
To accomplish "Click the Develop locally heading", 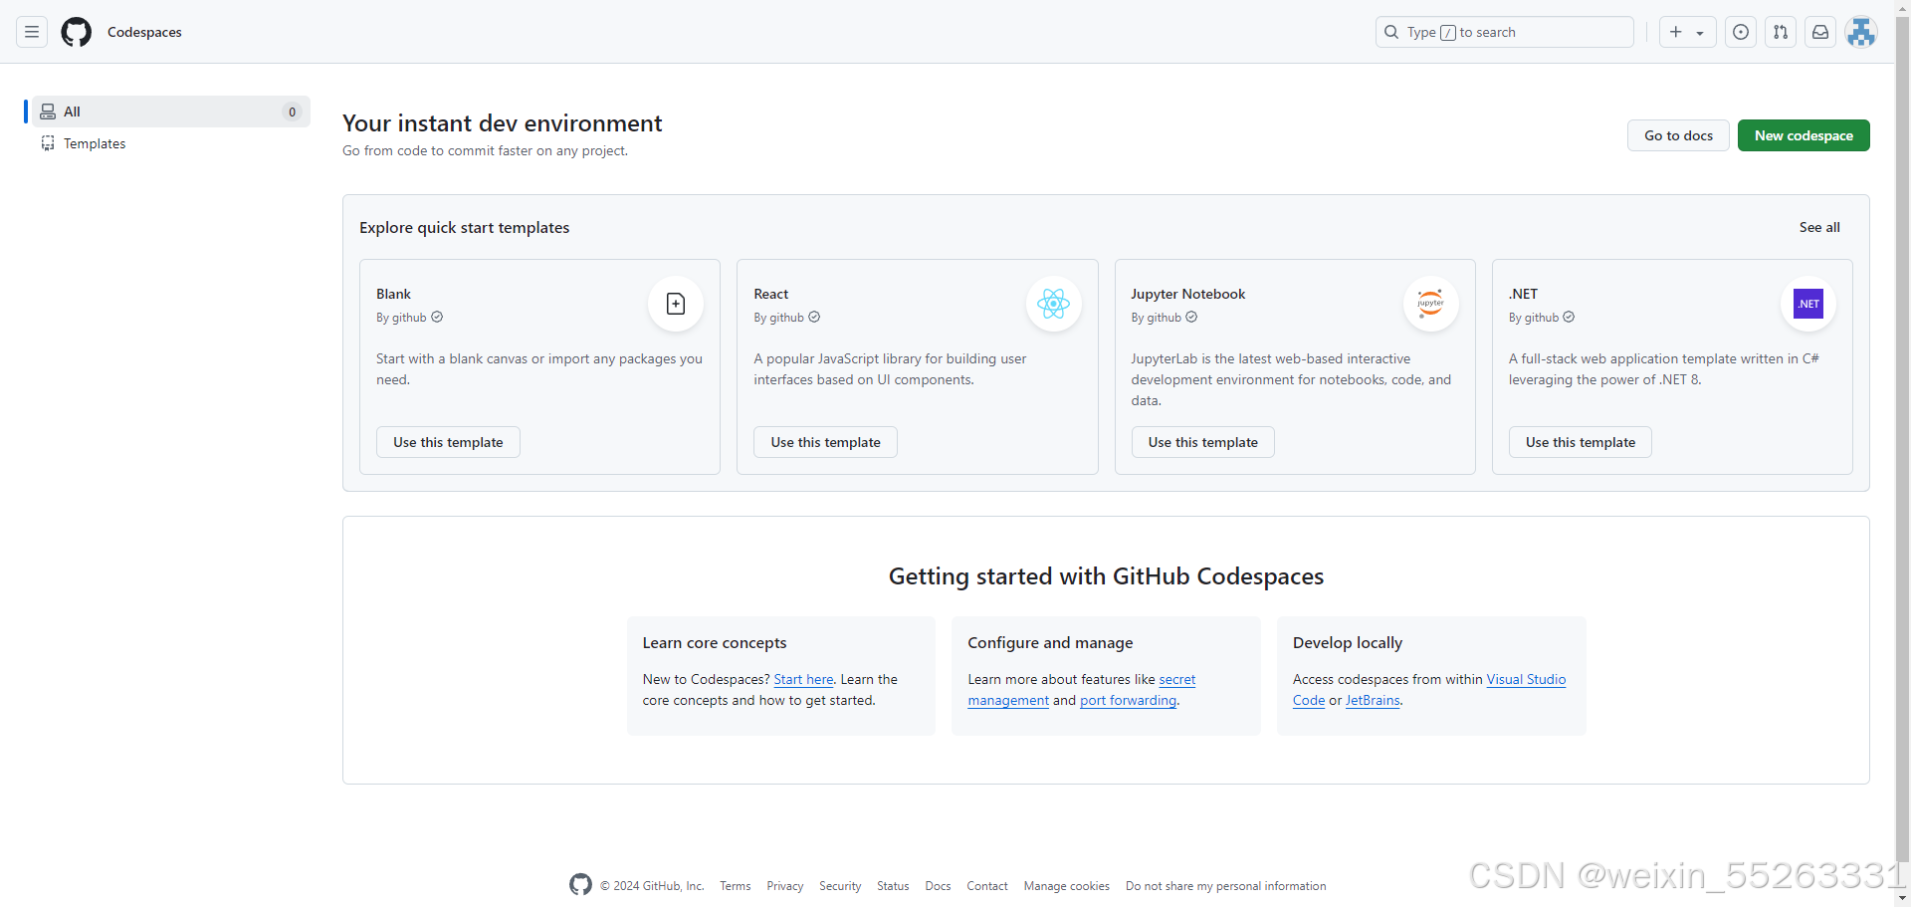I will [1348, 643].
